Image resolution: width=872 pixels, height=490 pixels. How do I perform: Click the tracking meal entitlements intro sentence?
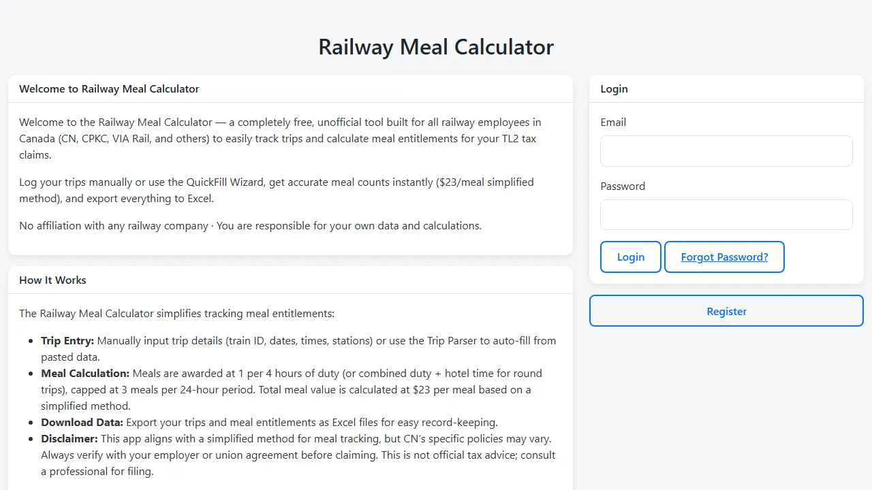(176, 313)
